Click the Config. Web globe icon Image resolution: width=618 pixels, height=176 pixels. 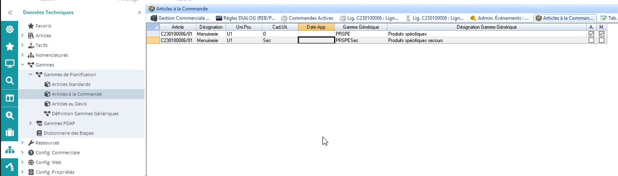pyautogui.click(x=31, y=162)
